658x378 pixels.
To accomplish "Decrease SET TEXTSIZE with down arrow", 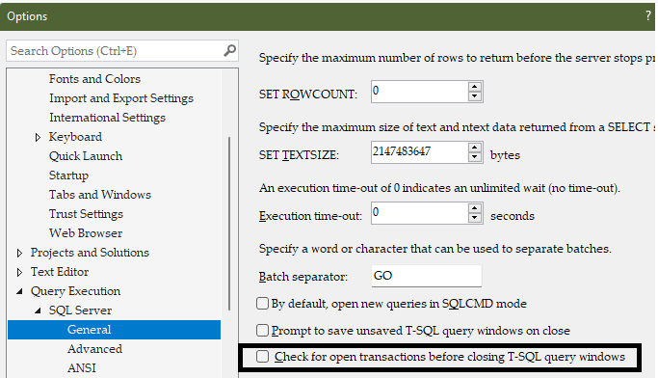I will (474, 157).
